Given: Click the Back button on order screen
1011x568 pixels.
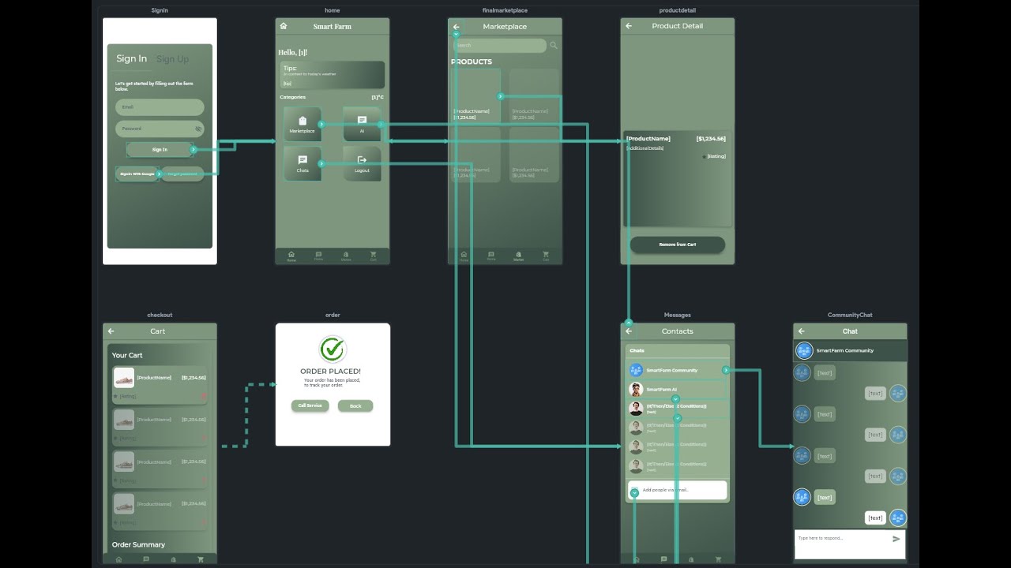Looking at the screenshot, I should (x=355, y=405).
